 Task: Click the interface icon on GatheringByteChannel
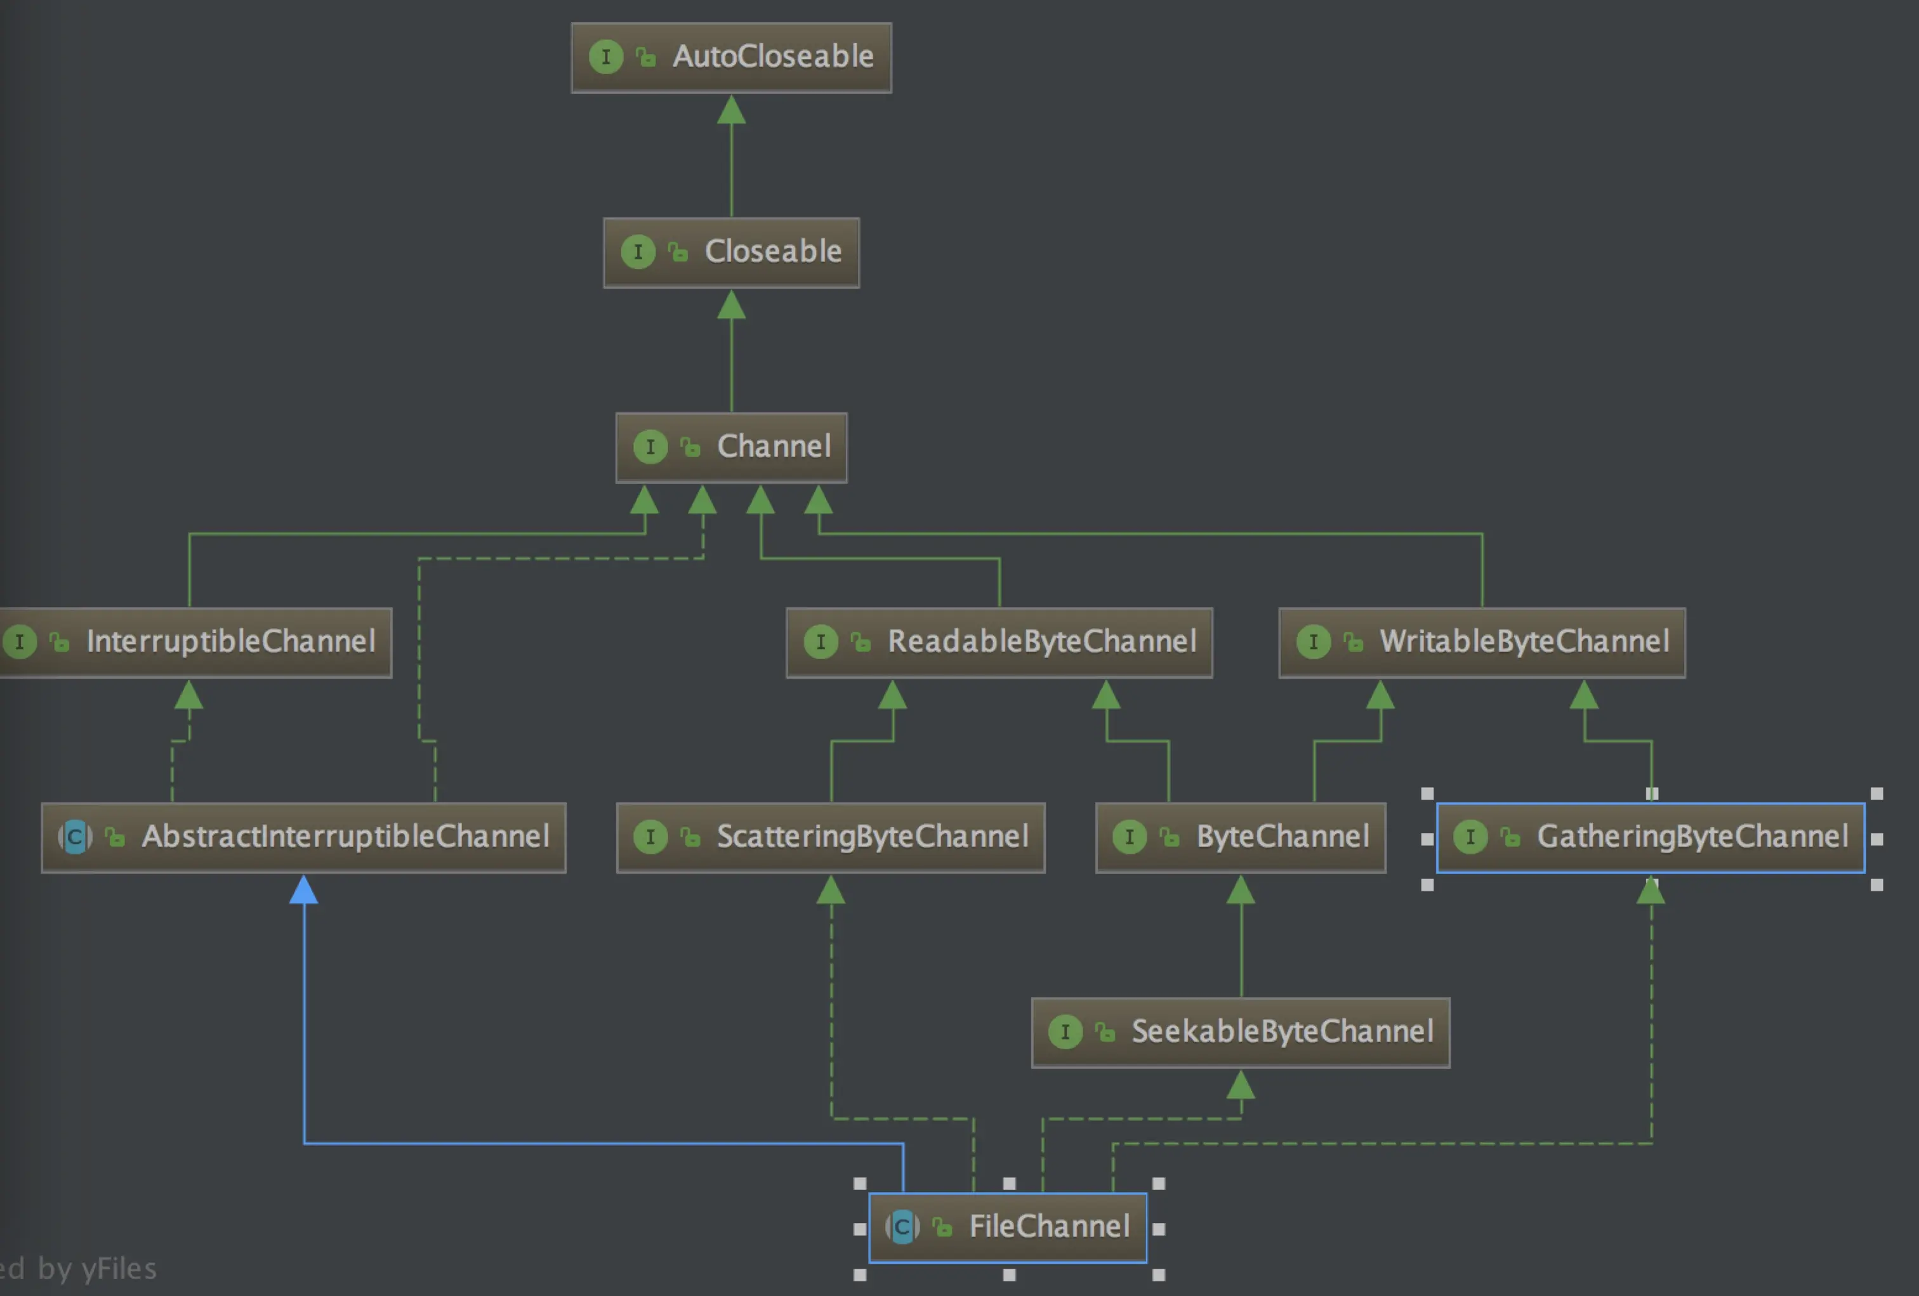pyautogui.click(x=1470, y=837)
